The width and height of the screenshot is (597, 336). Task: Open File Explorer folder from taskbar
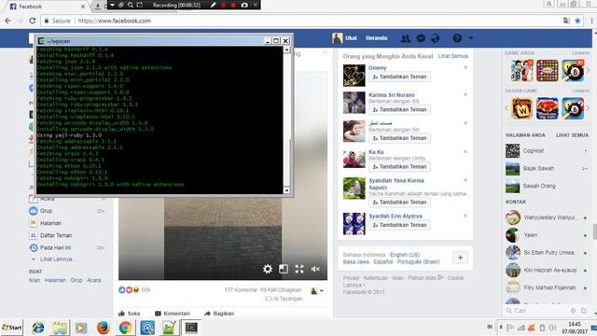(x=60, y=328)
